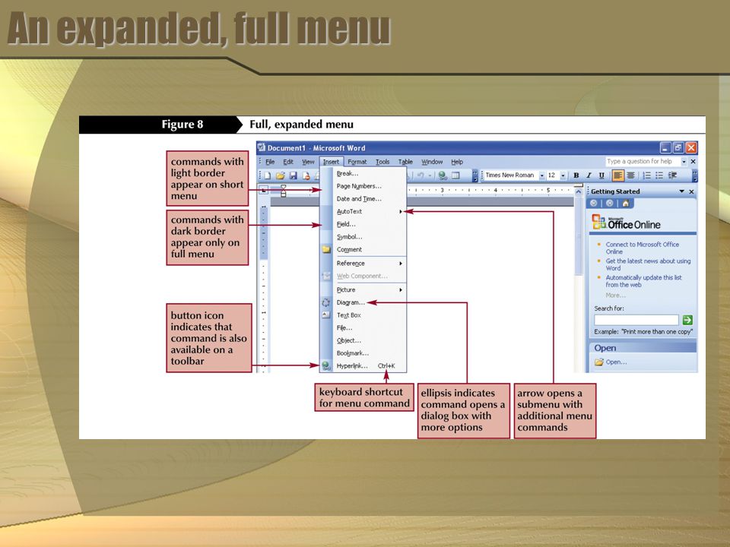The height and width of the screenshot is (547, 730).
Task: Click the Open folder icon in Standard toolbar
Action: [x=281, y=175]
